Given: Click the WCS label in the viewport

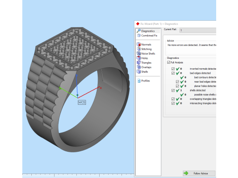Looking at the screenshot, I should click(82, 102).
